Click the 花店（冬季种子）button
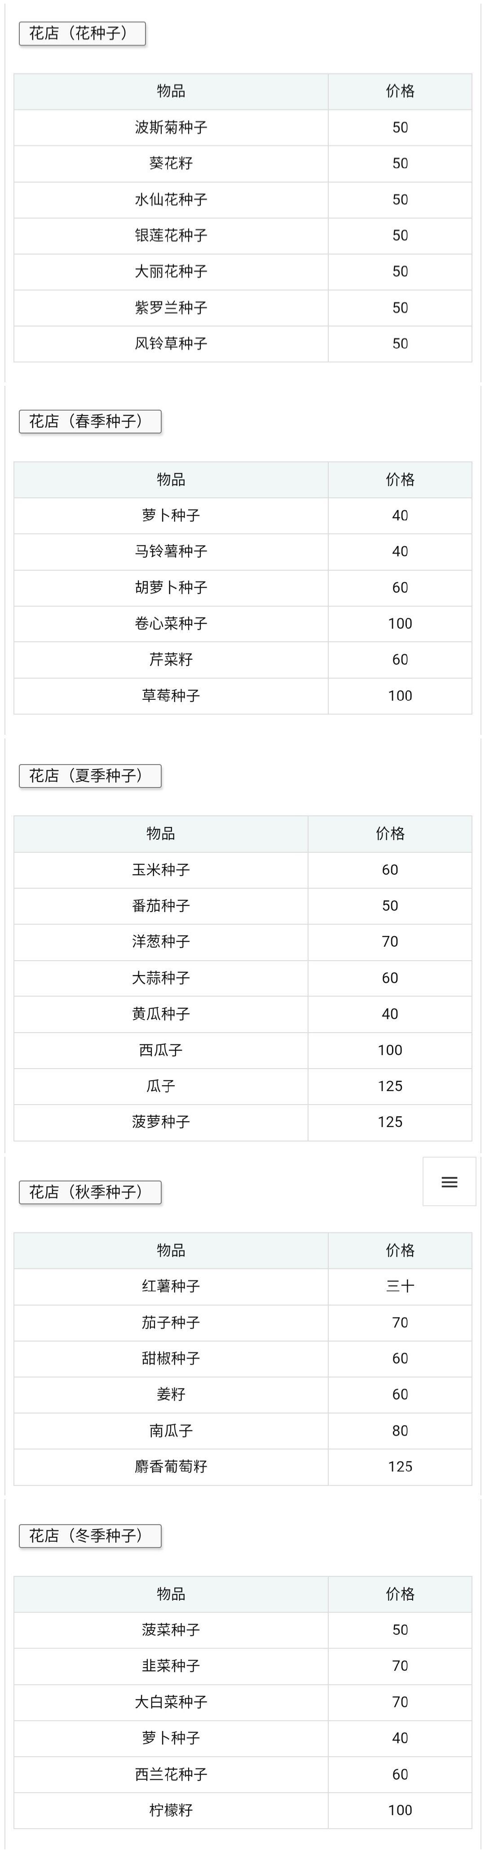Image resolution: width=485 pixels, height=1853 pixels. point(90,1536)
